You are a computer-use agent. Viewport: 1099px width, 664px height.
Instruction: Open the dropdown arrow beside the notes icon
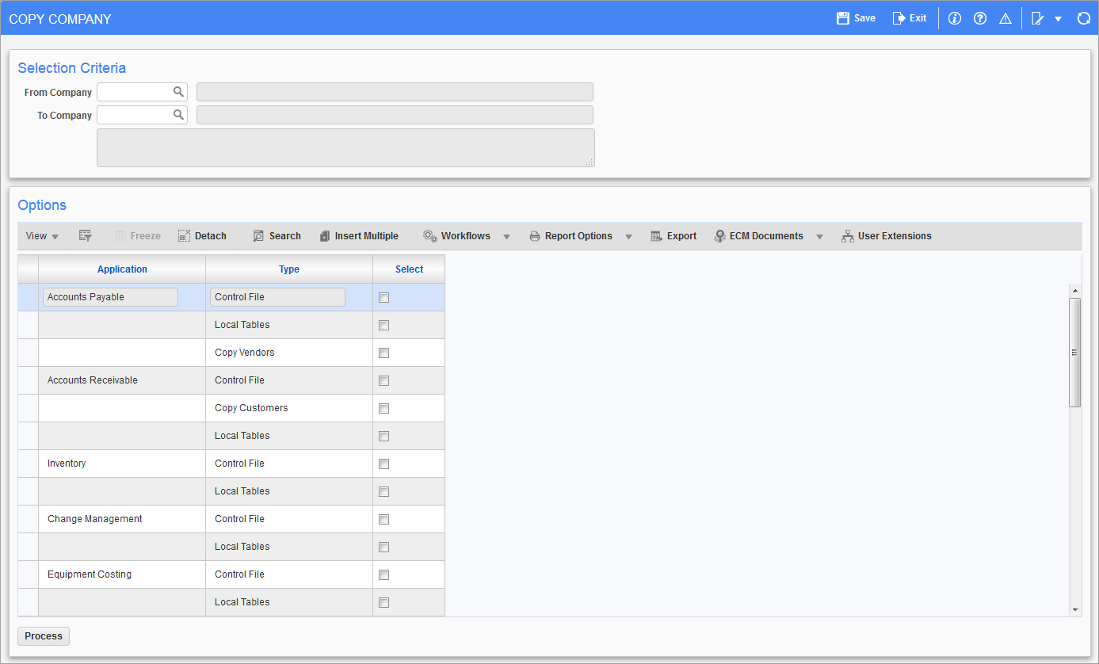(x=1058, y=19)
